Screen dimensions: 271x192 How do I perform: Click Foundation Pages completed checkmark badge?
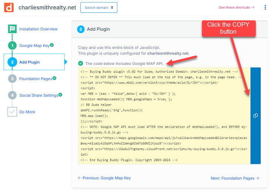point(55,78)
